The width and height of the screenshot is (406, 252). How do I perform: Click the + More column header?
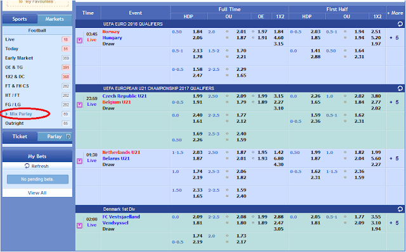pos(395,13)
